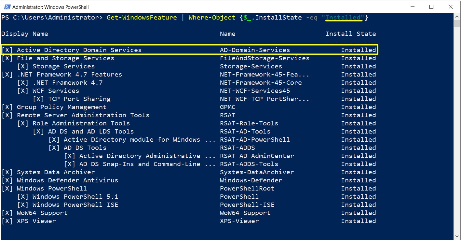462x241 pixels.
Task: Click Windows Defender Antivirus text
Action: 68,180
